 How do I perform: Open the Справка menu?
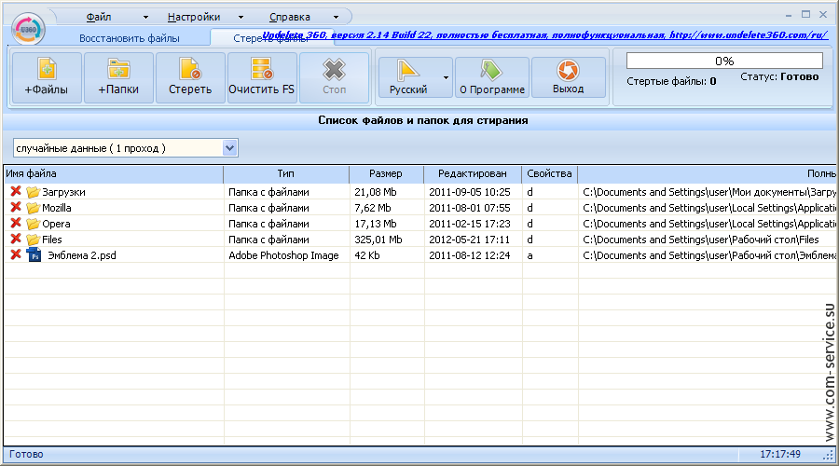[x=290, y=17]
